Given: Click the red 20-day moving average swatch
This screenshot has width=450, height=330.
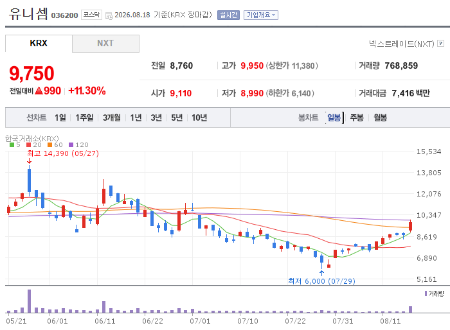Looking at the screenshot, I should coord(28,145).
